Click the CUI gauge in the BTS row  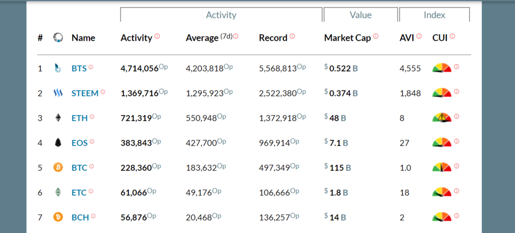pos(442,68)
